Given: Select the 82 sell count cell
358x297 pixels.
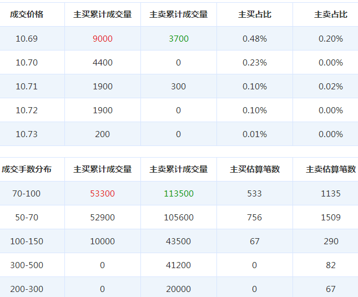Looking at the screenshot, I should [331, 265].
